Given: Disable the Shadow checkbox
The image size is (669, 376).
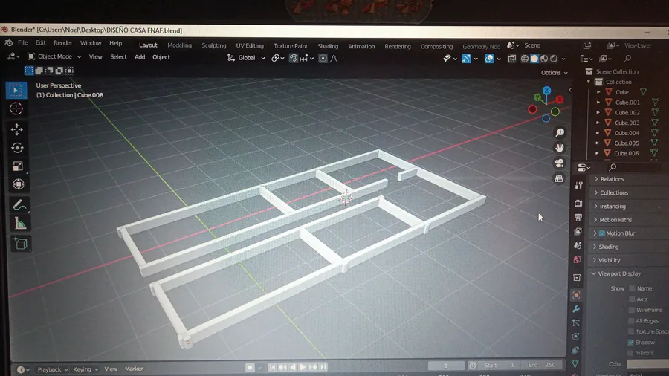Looking at the screenshot, I should click(630, 343).
